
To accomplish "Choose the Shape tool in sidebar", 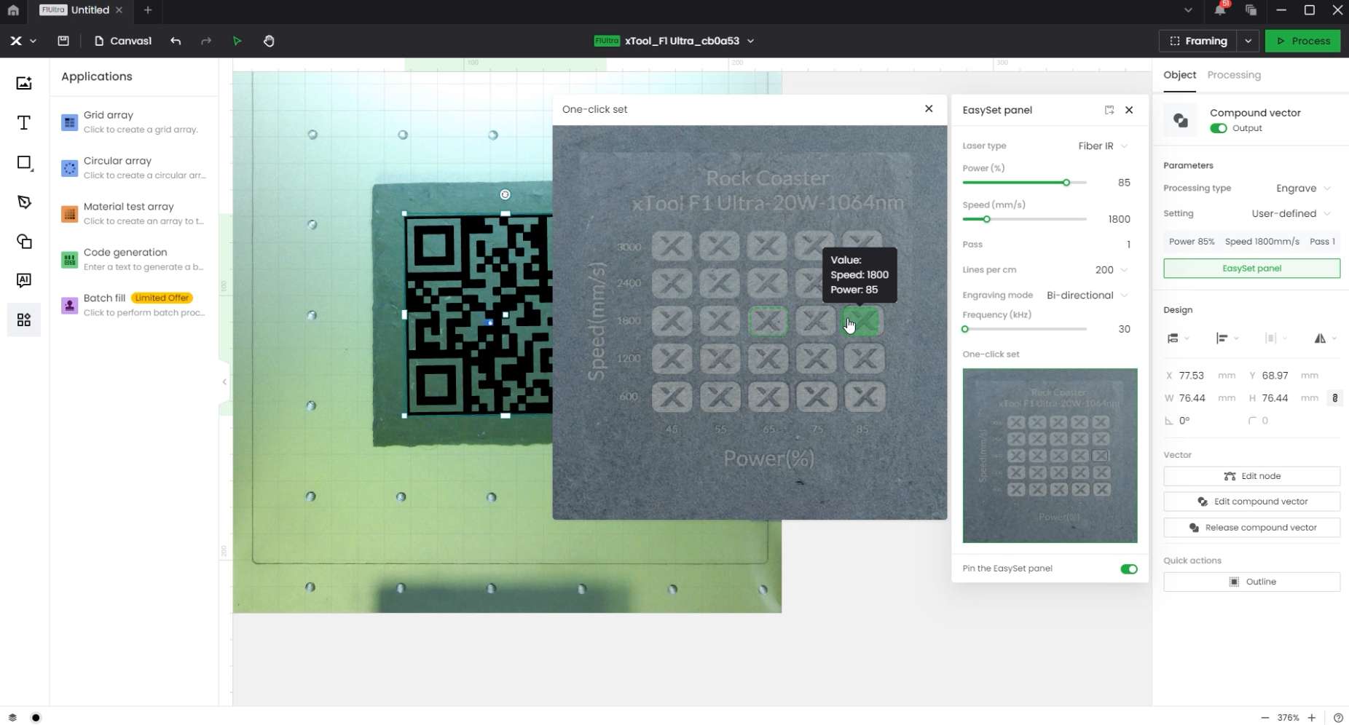I will click(24, 162).
